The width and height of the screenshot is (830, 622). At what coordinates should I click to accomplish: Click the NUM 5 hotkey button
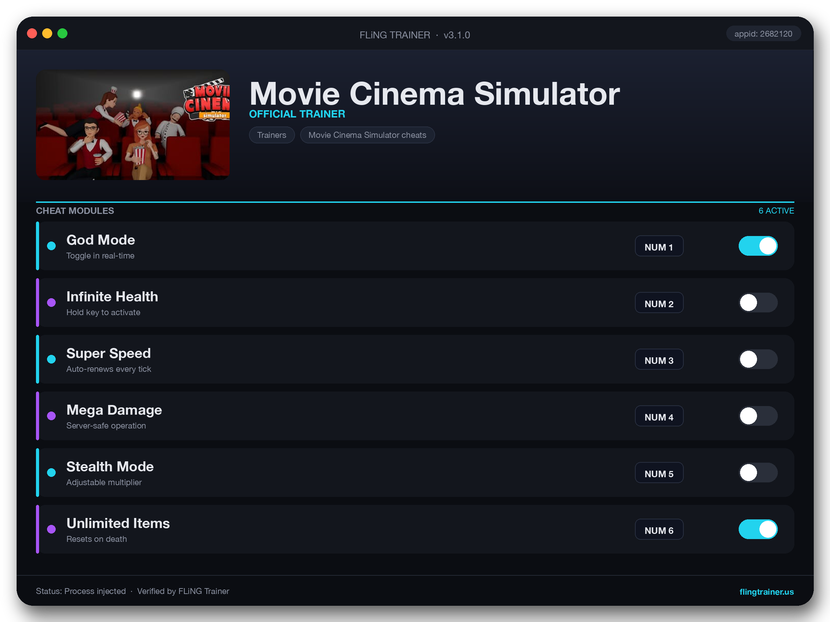point(659,472)
